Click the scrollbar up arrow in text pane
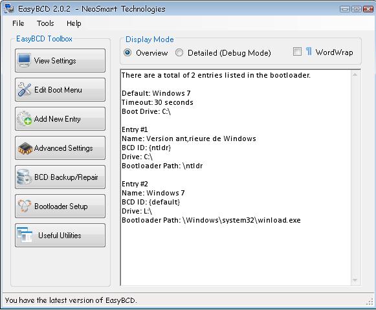376x310 pixels. click(x=355, y=75)
